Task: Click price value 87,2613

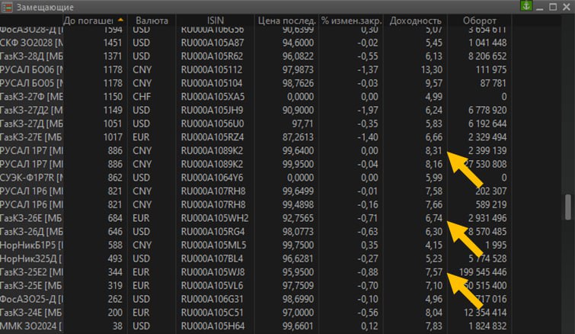Action: (298, 137)
